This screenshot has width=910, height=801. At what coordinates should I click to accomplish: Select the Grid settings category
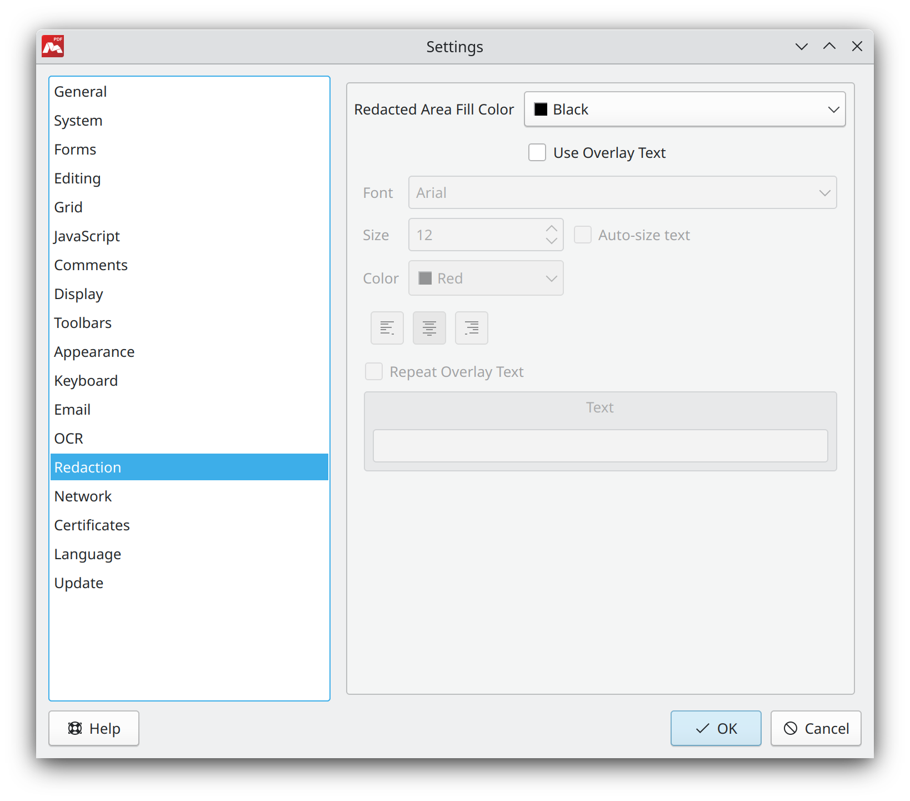189,207
